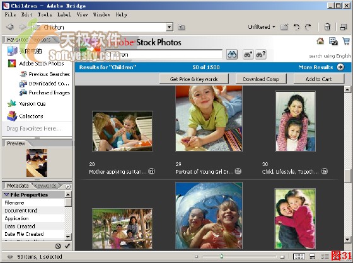
Task: Click Get Price & Keywords button
Action: (194, 79)
